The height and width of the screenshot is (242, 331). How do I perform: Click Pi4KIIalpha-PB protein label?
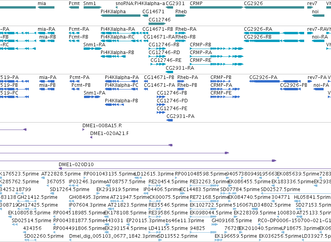click(122, 101)
